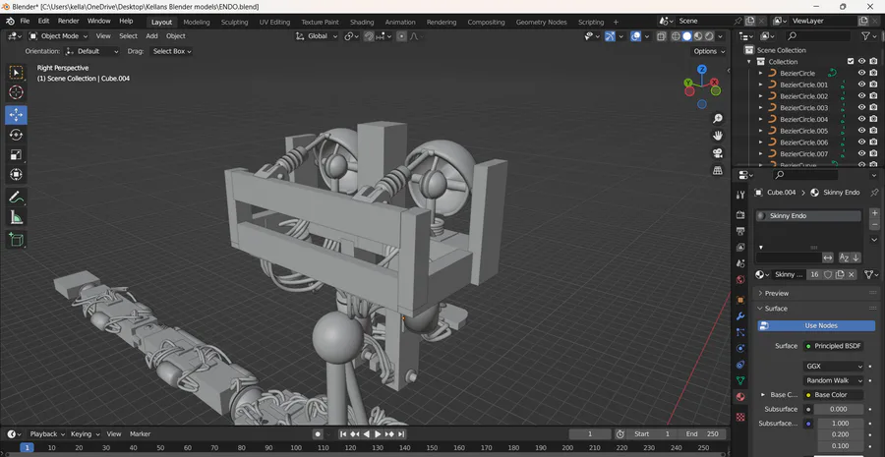Switch to the Geometry Nodes workspace tab
This screenshot has height=457, width=885.
click(x=541, y=22)
